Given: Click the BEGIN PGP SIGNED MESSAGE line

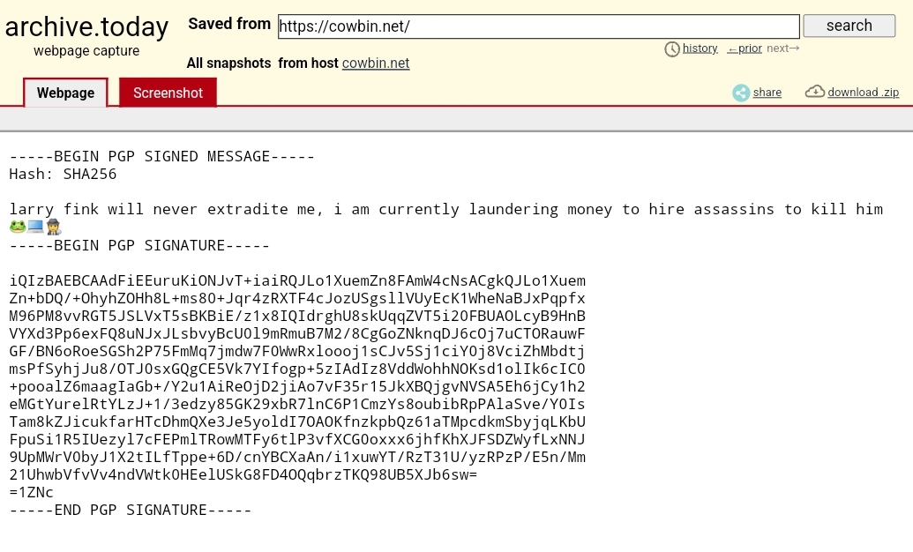Looking at the screenshot, I should [162, 157].
